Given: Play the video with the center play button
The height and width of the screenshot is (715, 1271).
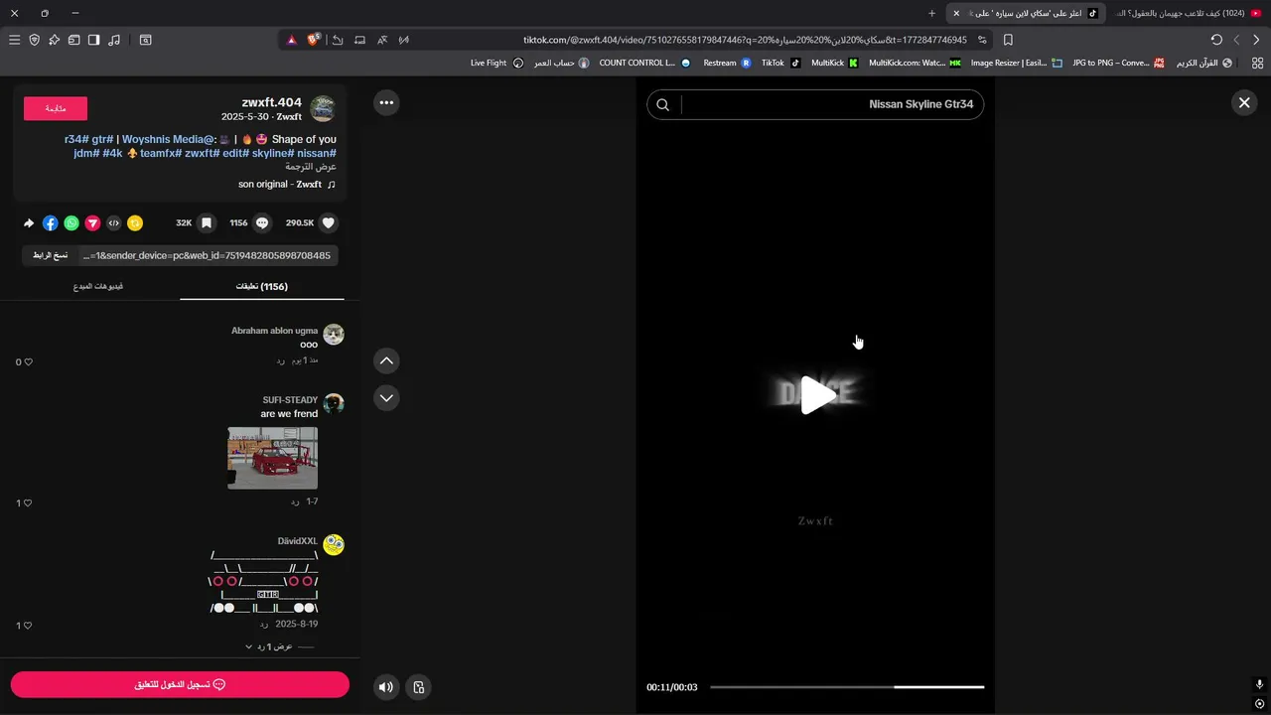Looking at the screenshot, I should pos(816,395).
